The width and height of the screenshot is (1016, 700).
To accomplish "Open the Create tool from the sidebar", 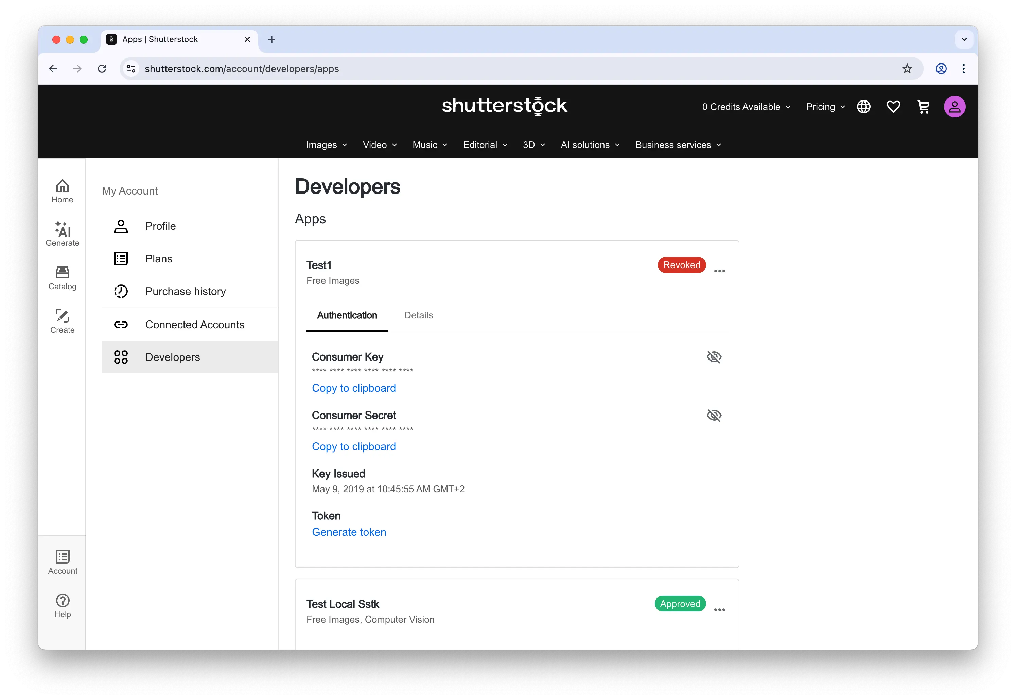I will coord(62,318).
